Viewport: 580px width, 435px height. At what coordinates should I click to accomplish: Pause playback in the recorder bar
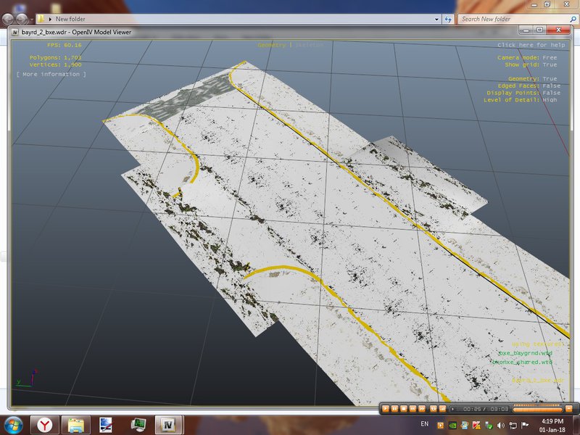394,409
